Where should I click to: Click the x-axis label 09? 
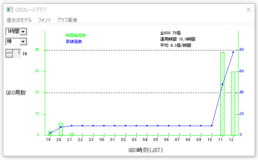click(199, 140)
